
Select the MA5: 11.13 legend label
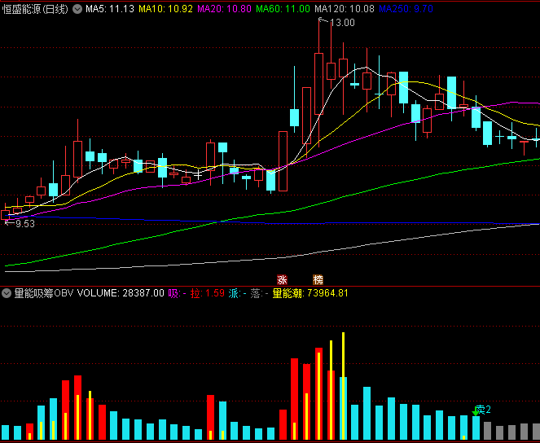pos(109,9)
